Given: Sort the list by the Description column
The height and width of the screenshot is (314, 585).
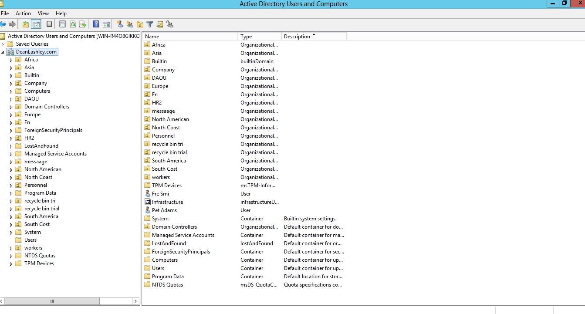Looking at the screenshot, I should click(314, 37).
